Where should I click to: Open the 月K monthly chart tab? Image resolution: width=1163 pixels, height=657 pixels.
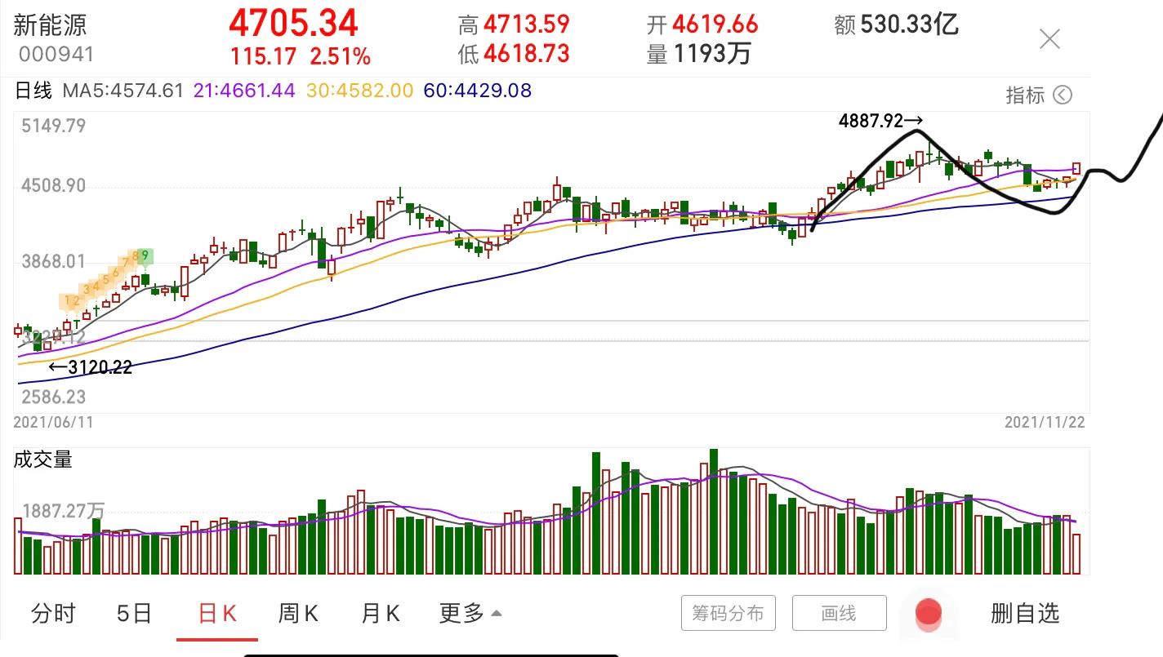click(380, 613)
